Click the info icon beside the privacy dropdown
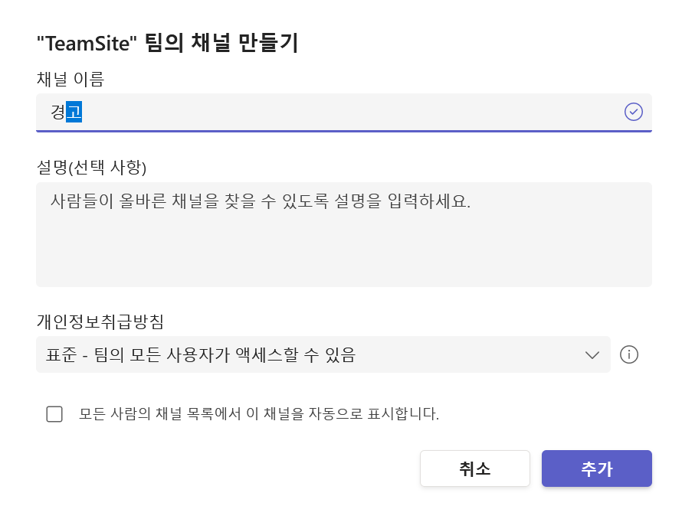Image resolution: width=682 pixels, height=519 pixels. pos(629,354)
